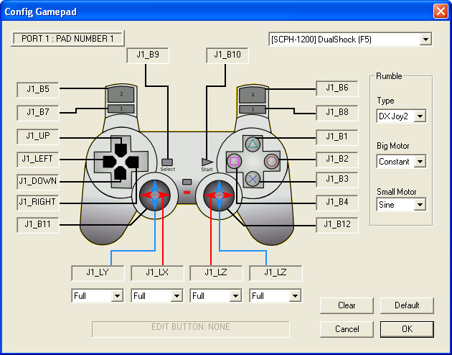Click the D-pad up arrow on gamepad
The image size is (452, 355).
121,150
